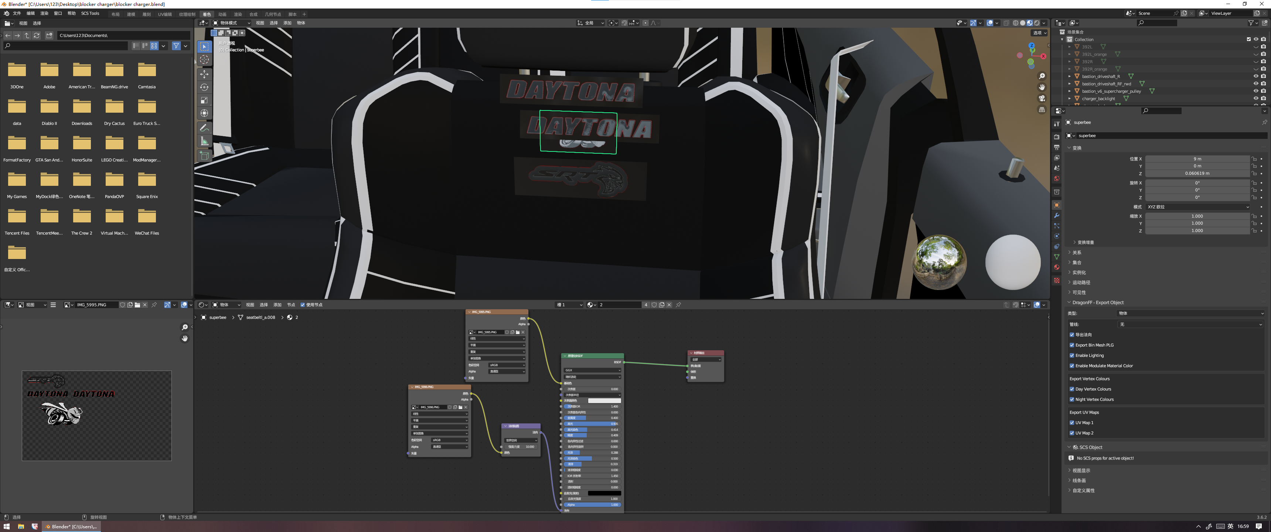Uncheck Export Bin Mesh PLG checkbox

point(1071,345)
